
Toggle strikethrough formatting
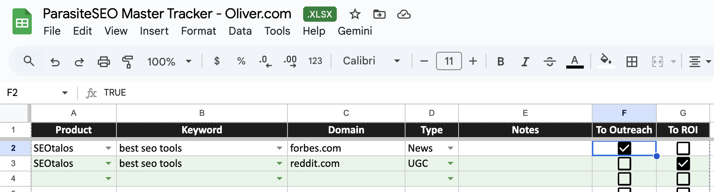click(x=549, y=61)
